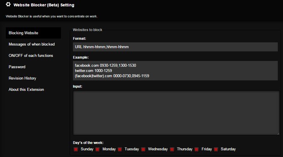The image size is (283, 157).
Task: Click the "Format:" label
Action: click(79, 39)
